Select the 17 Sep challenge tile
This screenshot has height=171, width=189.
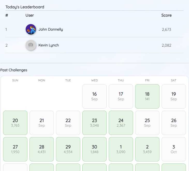[x=121, y=96]
